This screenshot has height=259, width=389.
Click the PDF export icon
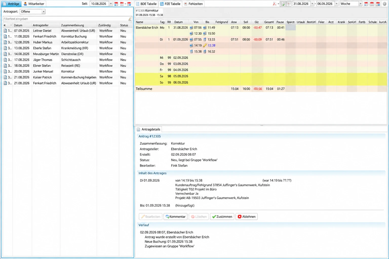tap(275, 4)
